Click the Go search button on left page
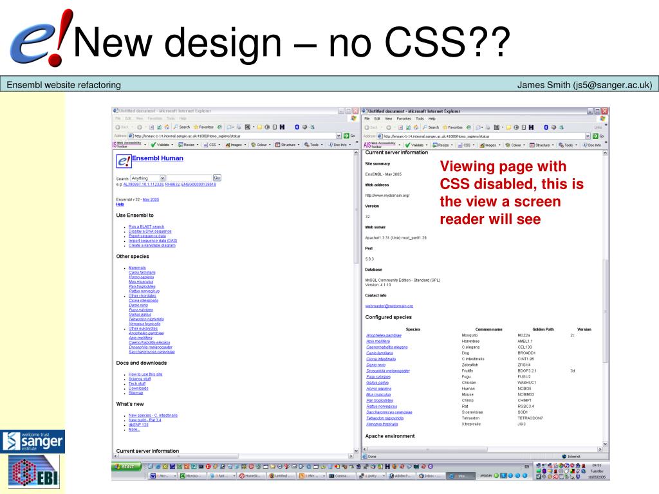The height and width of the screenshot is (494, 659). [217, 178]
